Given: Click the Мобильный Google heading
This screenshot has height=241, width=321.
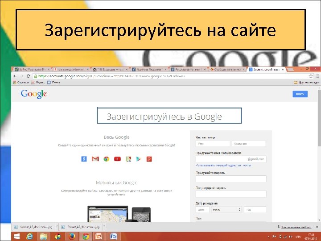Looking at the screenshot, I should click(116, 183).
